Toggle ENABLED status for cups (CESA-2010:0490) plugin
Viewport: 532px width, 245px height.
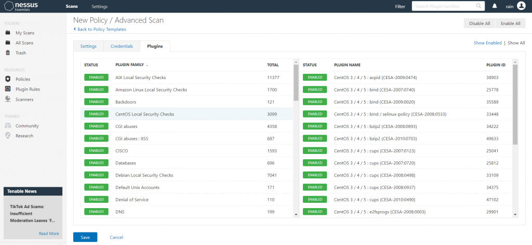pos(315,200)
